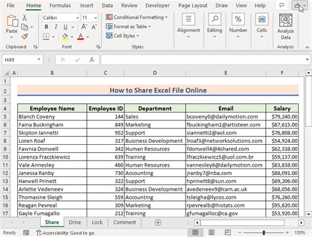Expand the Name Box dropdown arrow
This screenshot has height=237, width=312.
[x=39, y=59]
